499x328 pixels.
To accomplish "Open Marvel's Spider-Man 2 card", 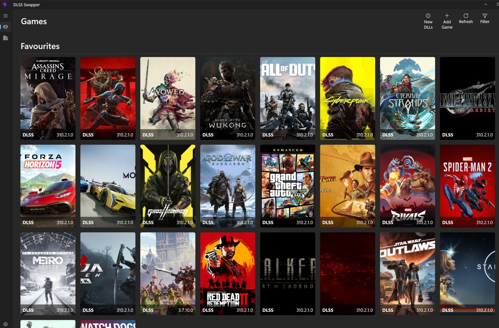I will 467,186.
